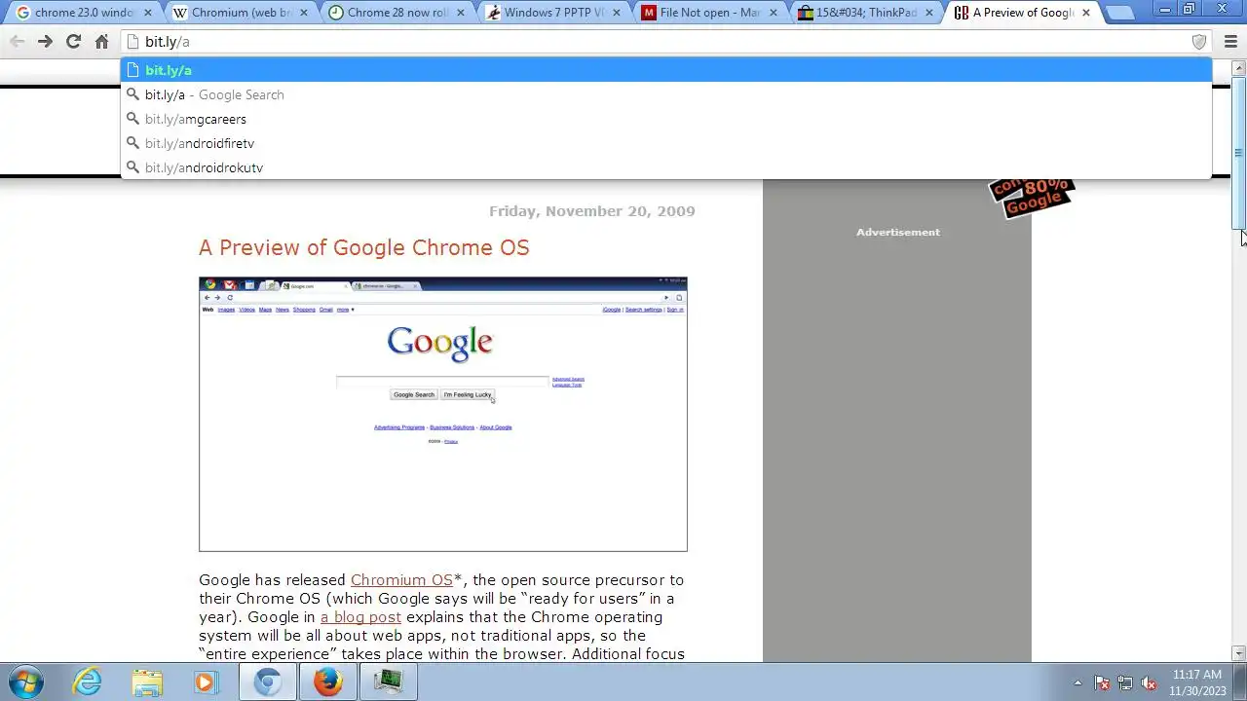The image size is (1247, 701).
Task: Pick the bit.ly/androidrokutv suggestion
Action: pyautogui.click(x=666, y=167)
